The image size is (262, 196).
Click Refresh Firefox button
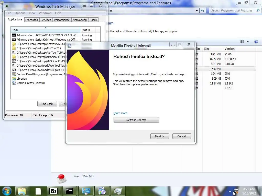(x=136, y=120)
